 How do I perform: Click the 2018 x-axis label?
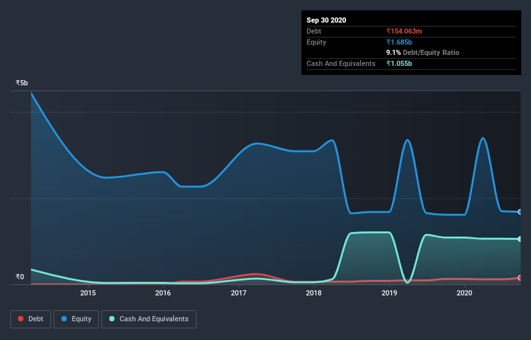click(314, 293)
